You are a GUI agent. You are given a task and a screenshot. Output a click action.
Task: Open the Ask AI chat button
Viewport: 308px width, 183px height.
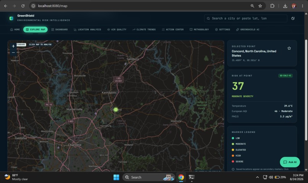[290, 162]
